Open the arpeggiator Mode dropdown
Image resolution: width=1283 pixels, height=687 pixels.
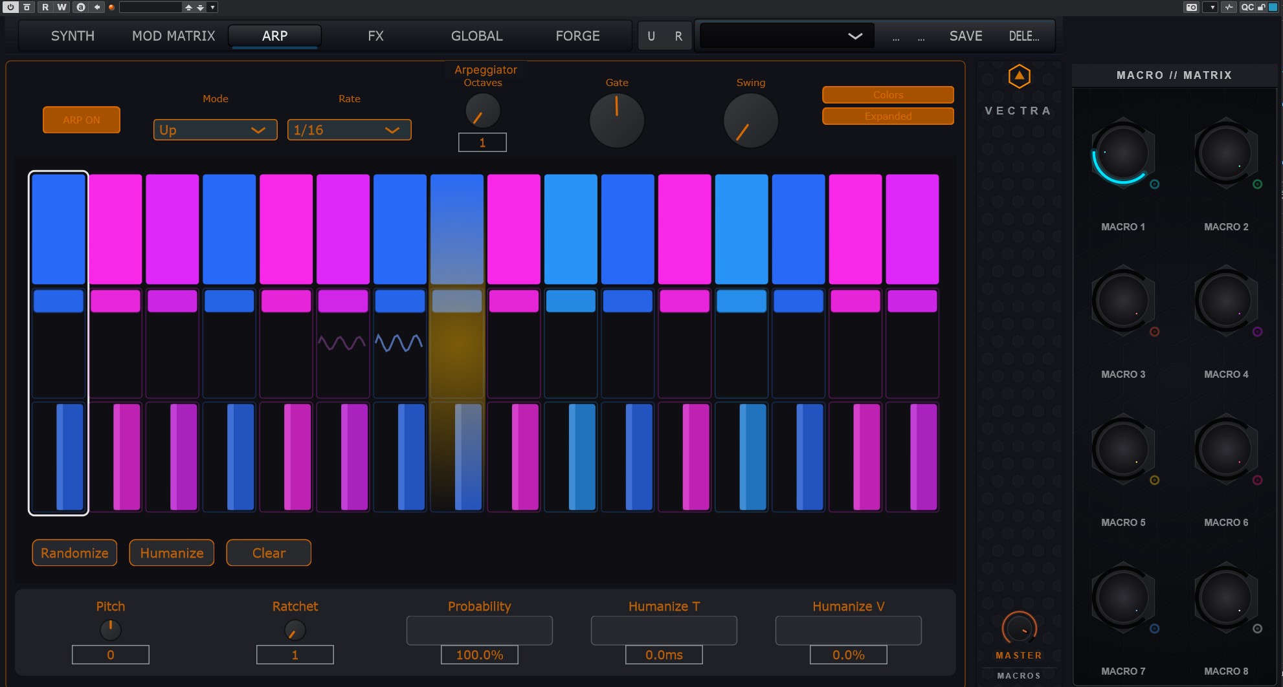[x=215, y=130]
